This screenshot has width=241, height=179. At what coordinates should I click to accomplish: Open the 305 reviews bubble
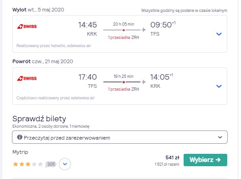click(50, 164)
